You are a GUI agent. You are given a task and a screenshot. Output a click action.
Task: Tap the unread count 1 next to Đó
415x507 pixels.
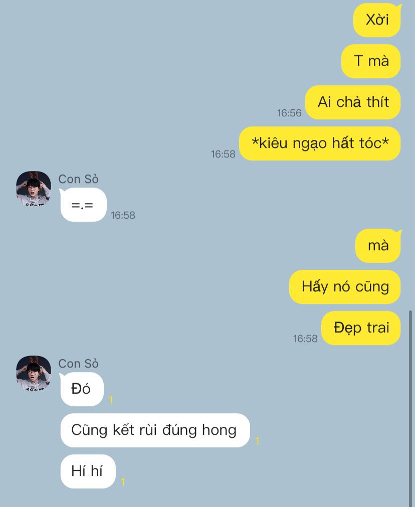click(x=111, y=400)
